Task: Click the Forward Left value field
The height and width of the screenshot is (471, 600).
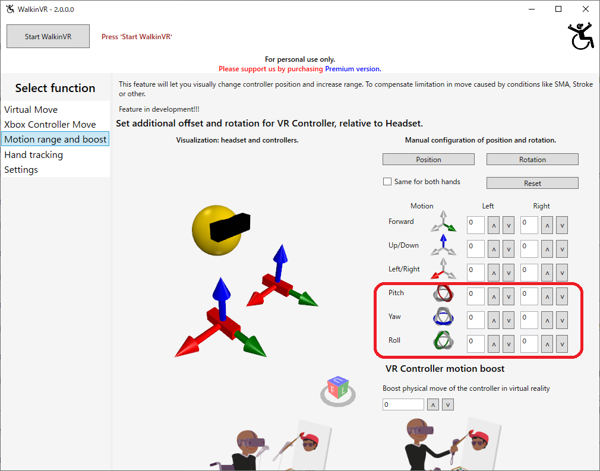Action: coord(476,225)
